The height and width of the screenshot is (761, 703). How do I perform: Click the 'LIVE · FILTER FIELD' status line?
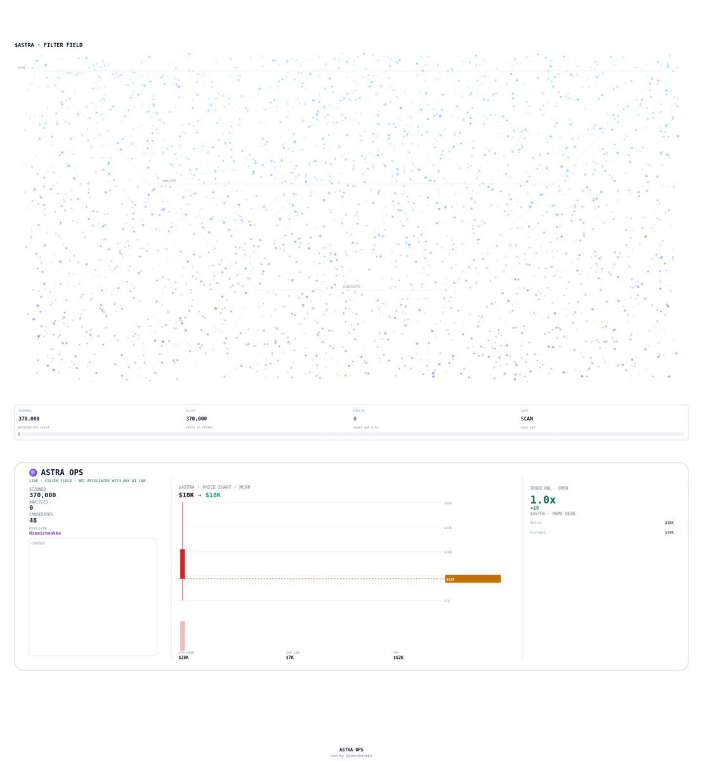tap(88, 481)
